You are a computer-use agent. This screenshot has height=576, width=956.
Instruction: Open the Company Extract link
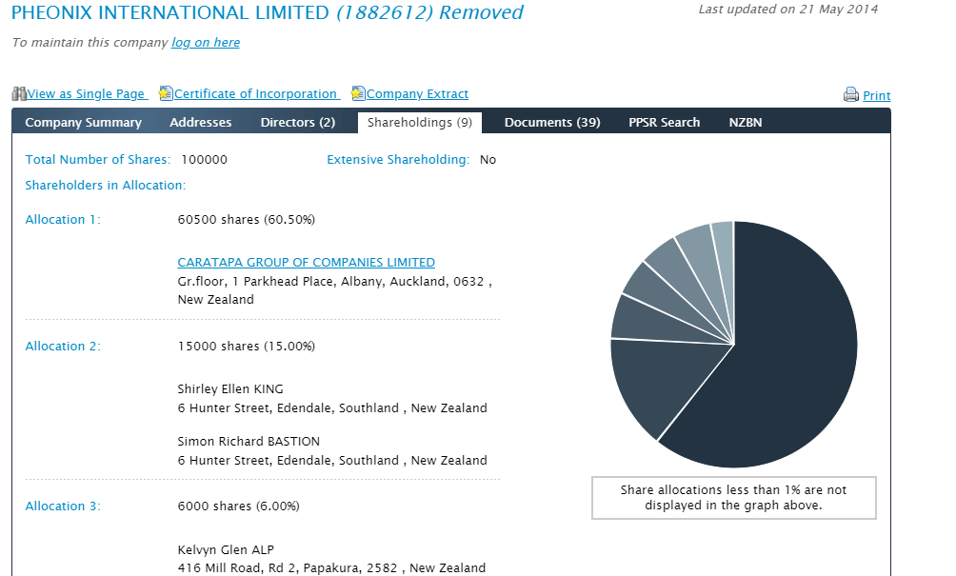tap(417, 94)
